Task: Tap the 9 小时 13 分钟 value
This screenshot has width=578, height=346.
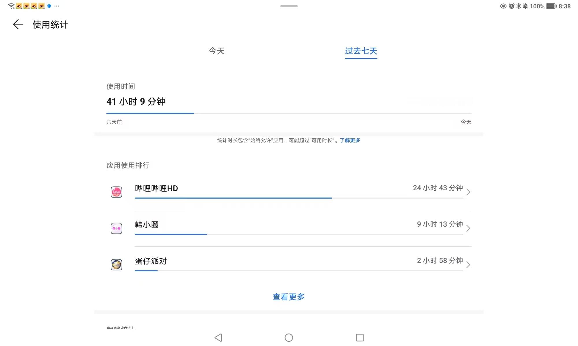Action: point(440,224)
